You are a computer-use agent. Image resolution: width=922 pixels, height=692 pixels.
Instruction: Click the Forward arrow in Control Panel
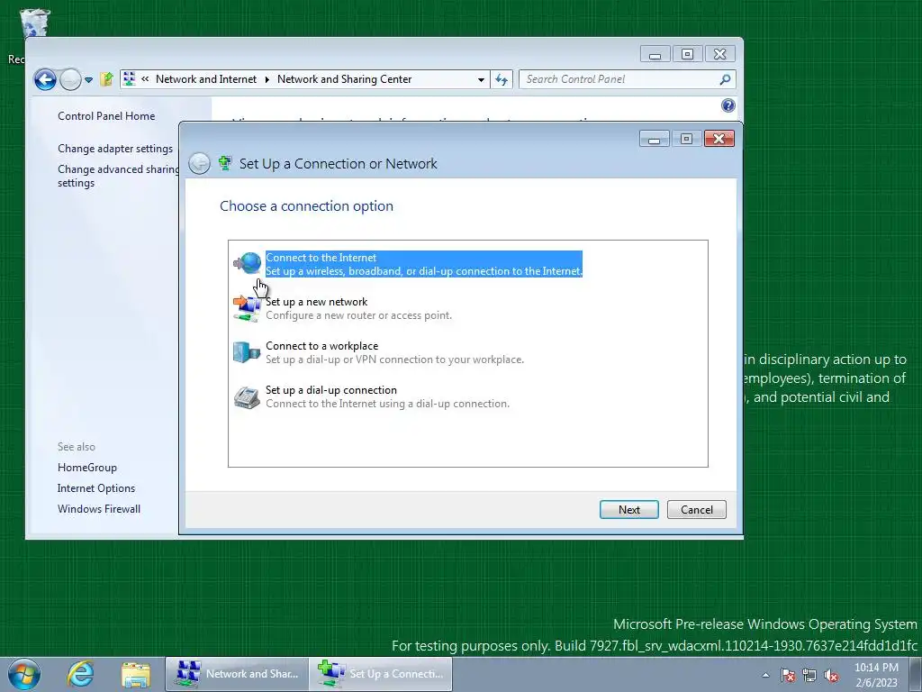coord(70,79)
